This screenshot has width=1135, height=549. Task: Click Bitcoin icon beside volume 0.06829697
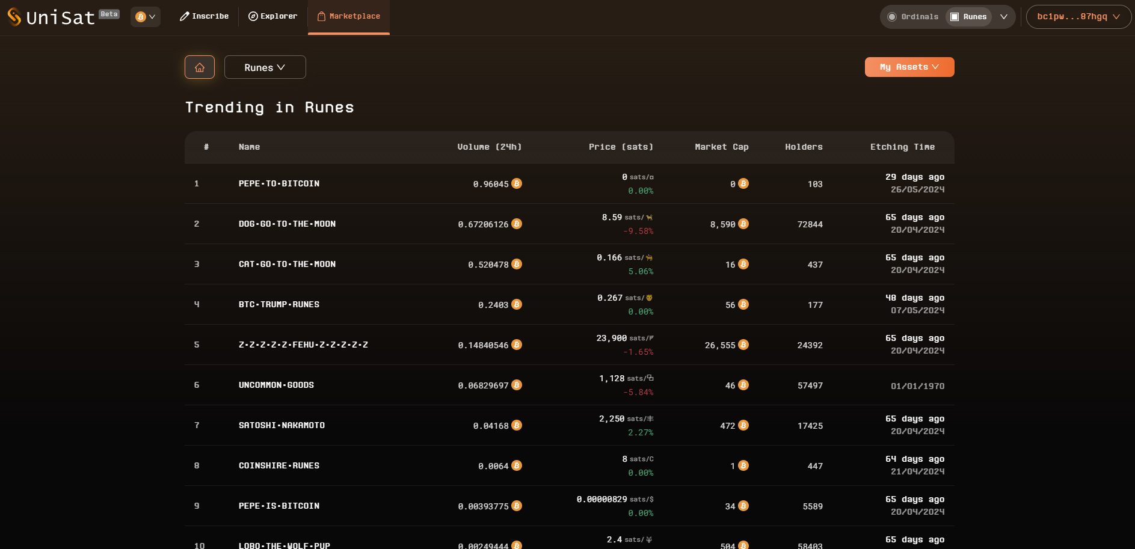click(x=517, y=385)
